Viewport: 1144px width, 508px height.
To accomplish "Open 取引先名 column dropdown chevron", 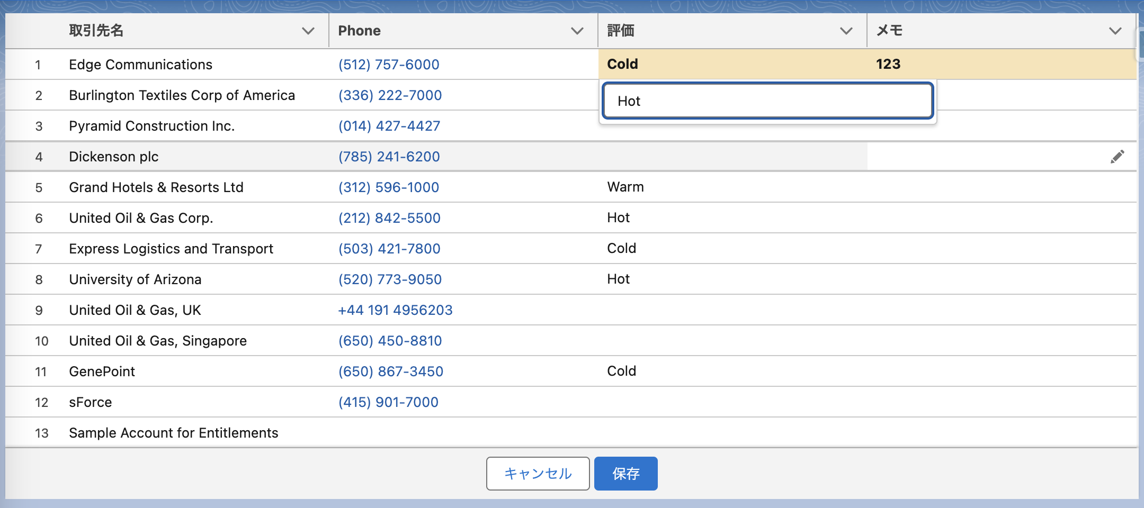I will [x=308, y=31].
